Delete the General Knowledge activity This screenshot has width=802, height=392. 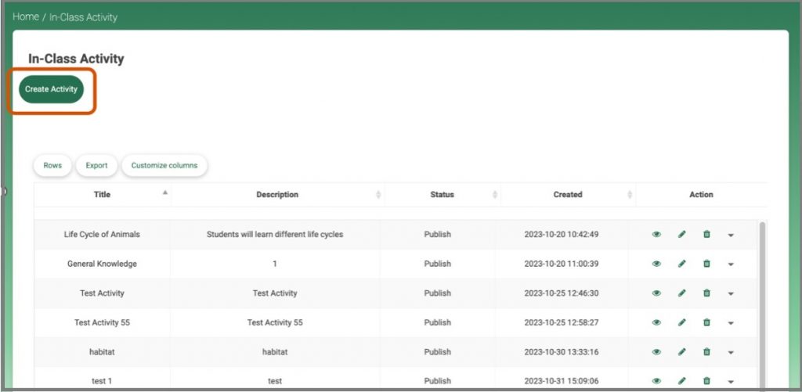[706, 264]
